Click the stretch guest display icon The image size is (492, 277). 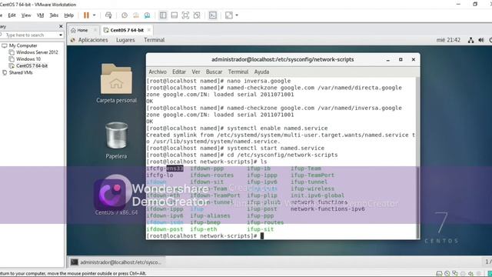(229, 15)
